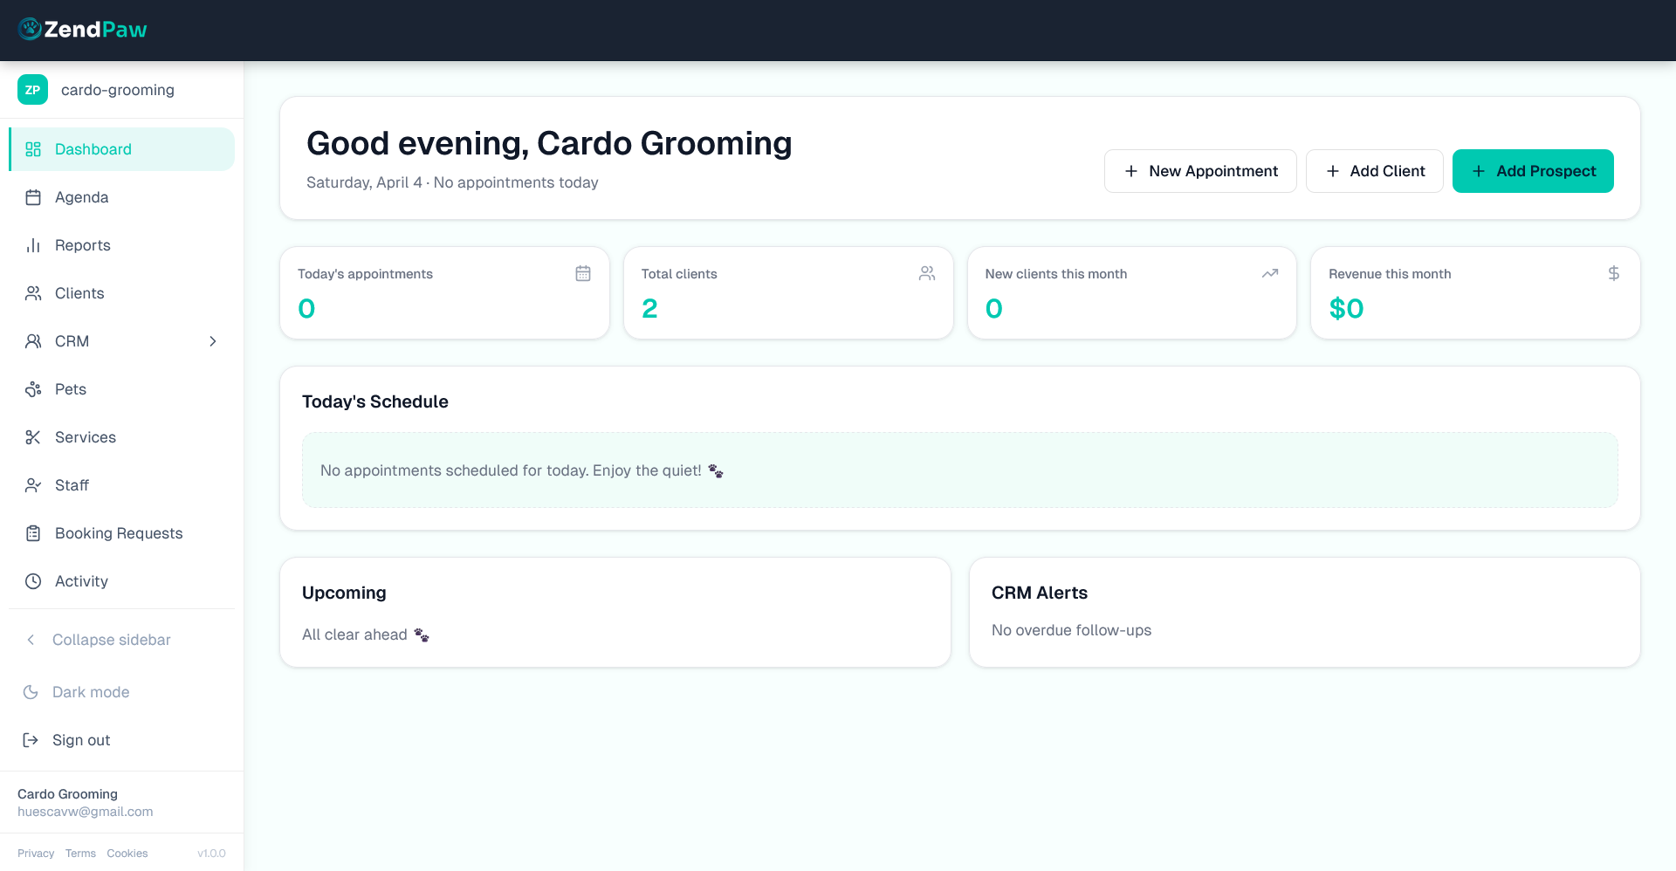
Task: Click the Total clients stat card
Action: click(788, 293)
